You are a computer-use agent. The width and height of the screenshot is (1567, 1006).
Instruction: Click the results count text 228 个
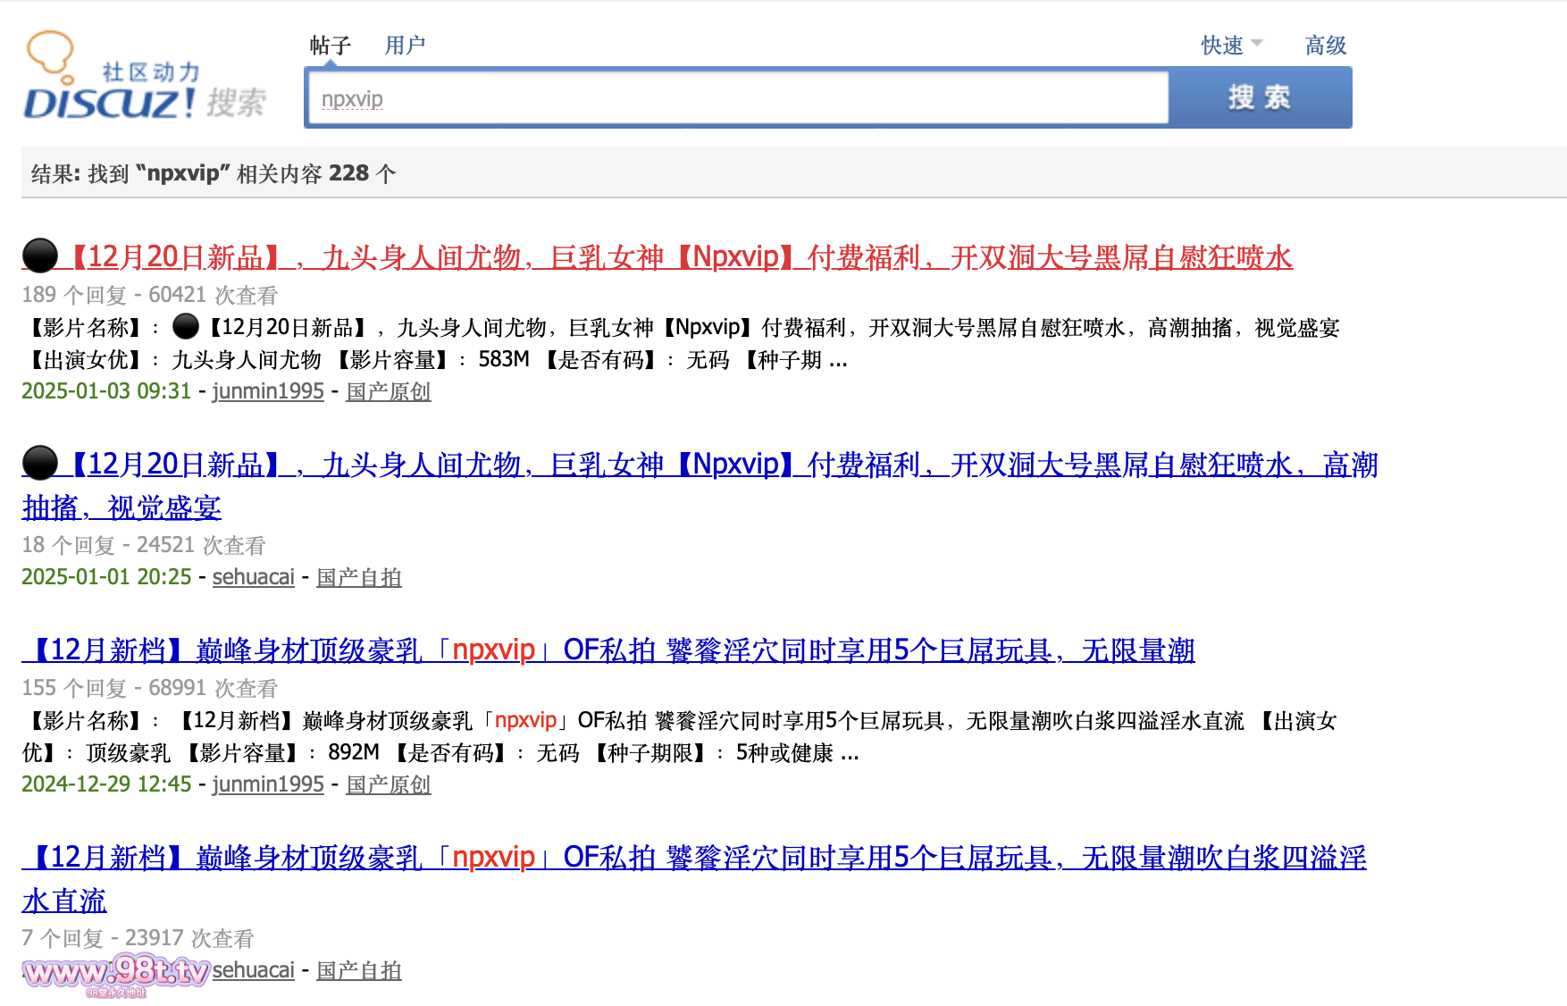[362, 173]
